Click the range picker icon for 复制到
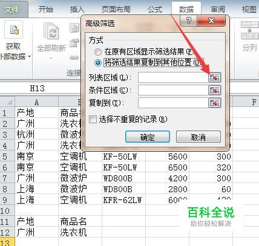This screenshot has width=259, height=246. tap(215, 103)
